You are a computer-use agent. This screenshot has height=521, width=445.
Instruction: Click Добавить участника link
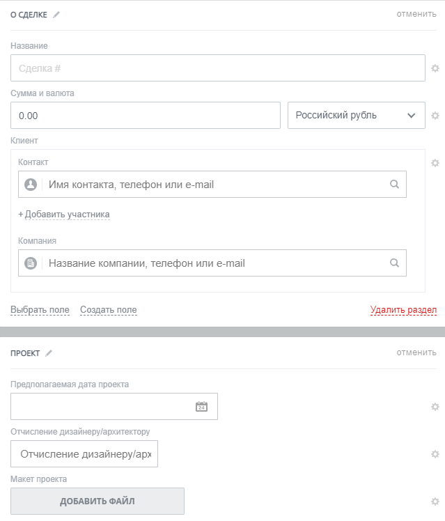pyautogui.click(x=64, y=215)
